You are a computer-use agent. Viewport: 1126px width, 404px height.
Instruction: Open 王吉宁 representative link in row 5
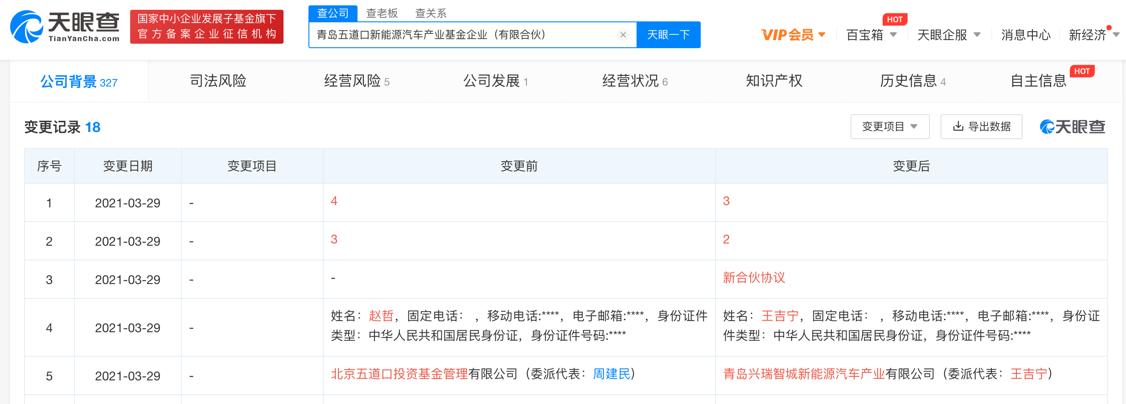(x=1029, y=374)
